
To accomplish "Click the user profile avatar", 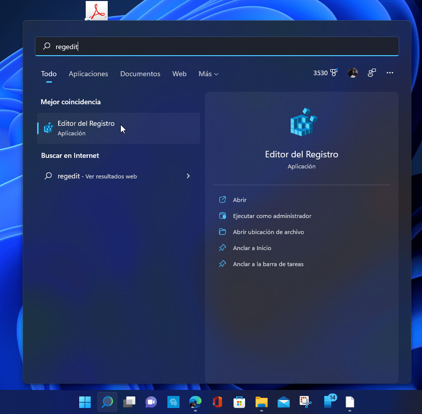I will coord(353,73).
